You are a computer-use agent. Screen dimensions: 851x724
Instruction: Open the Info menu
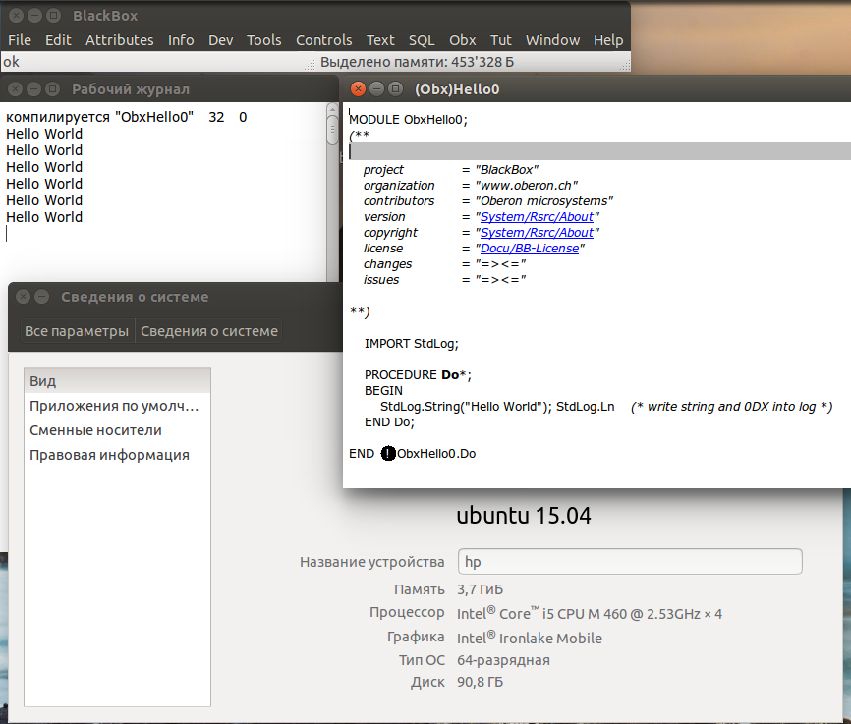(181, 40)
